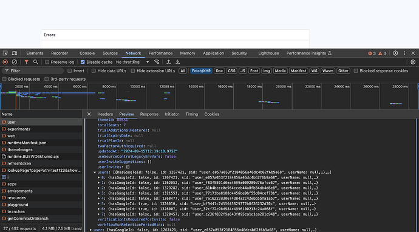419x232 pixels.
Task: Select the environments request
Action: (41, 191)
